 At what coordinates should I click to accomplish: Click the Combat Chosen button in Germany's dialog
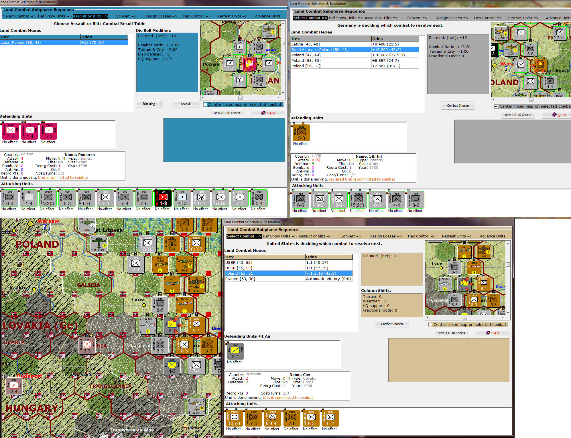tap(458, 106)
